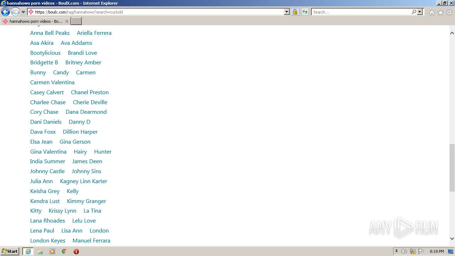
Task: Open the Action Center flag icon
Action: click(421, 251)
